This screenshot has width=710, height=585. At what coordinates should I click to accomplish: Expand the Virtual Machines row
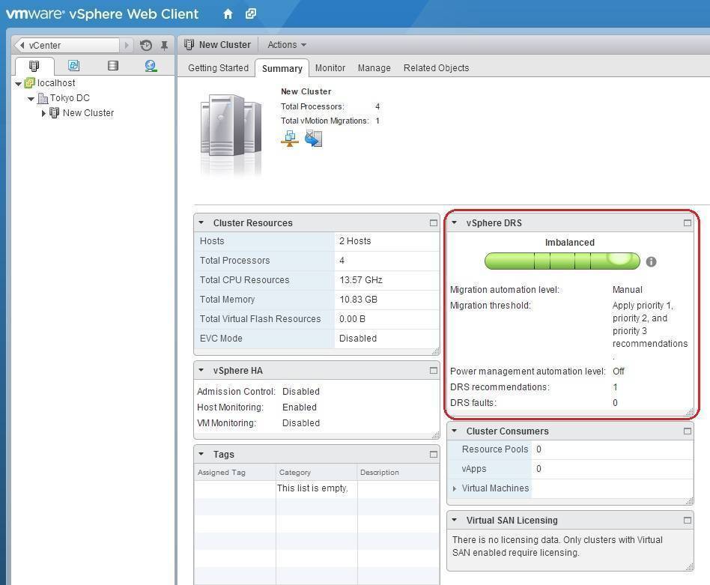coord(455,488)
